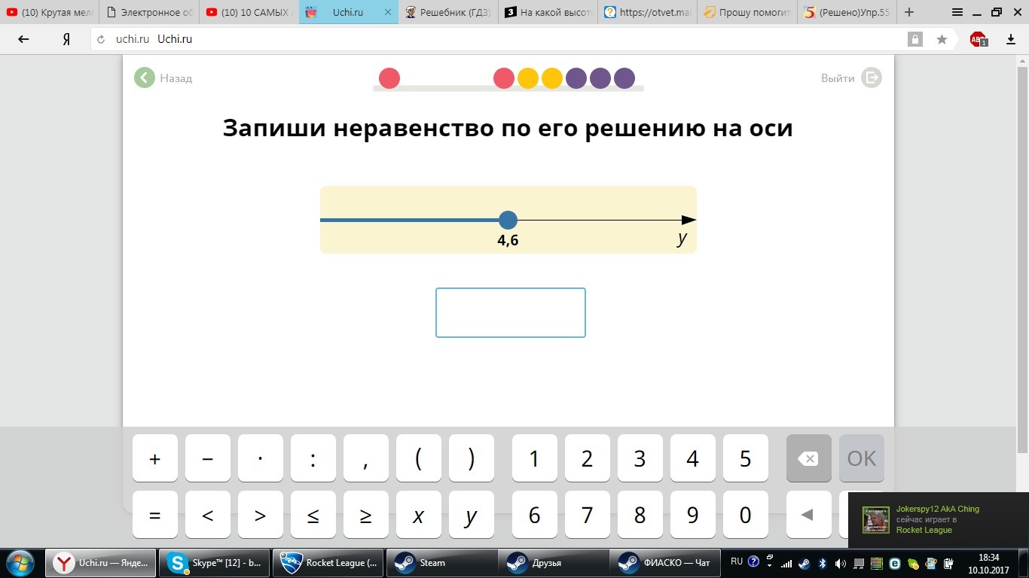Click the bookmark star in the address bar
This screenshot has width=1029, height=578.
coord(942,38)
